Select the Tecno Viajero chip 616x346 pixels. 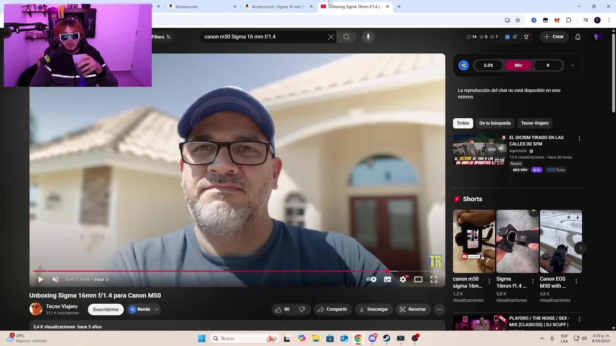(x=535, y=123)
